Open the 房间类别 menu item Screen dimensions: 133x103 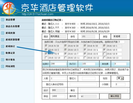click(x=17, y=33)
